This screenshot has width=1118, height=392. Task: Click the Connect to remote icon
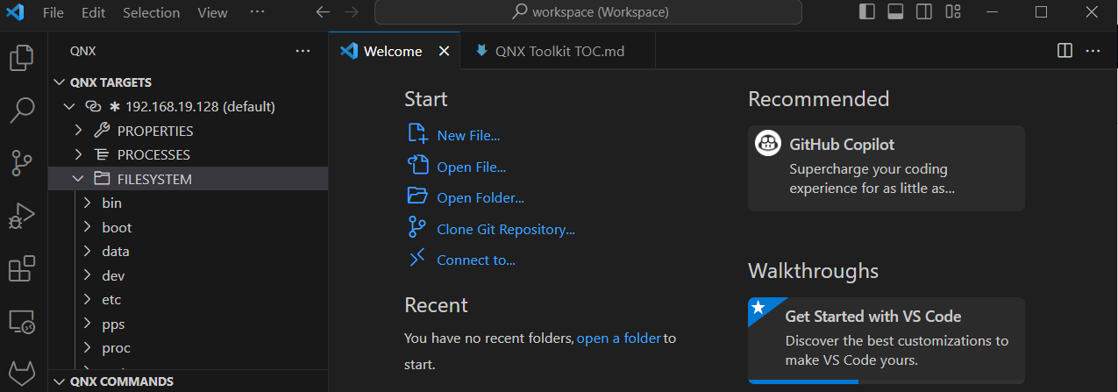tap(417, 259)
